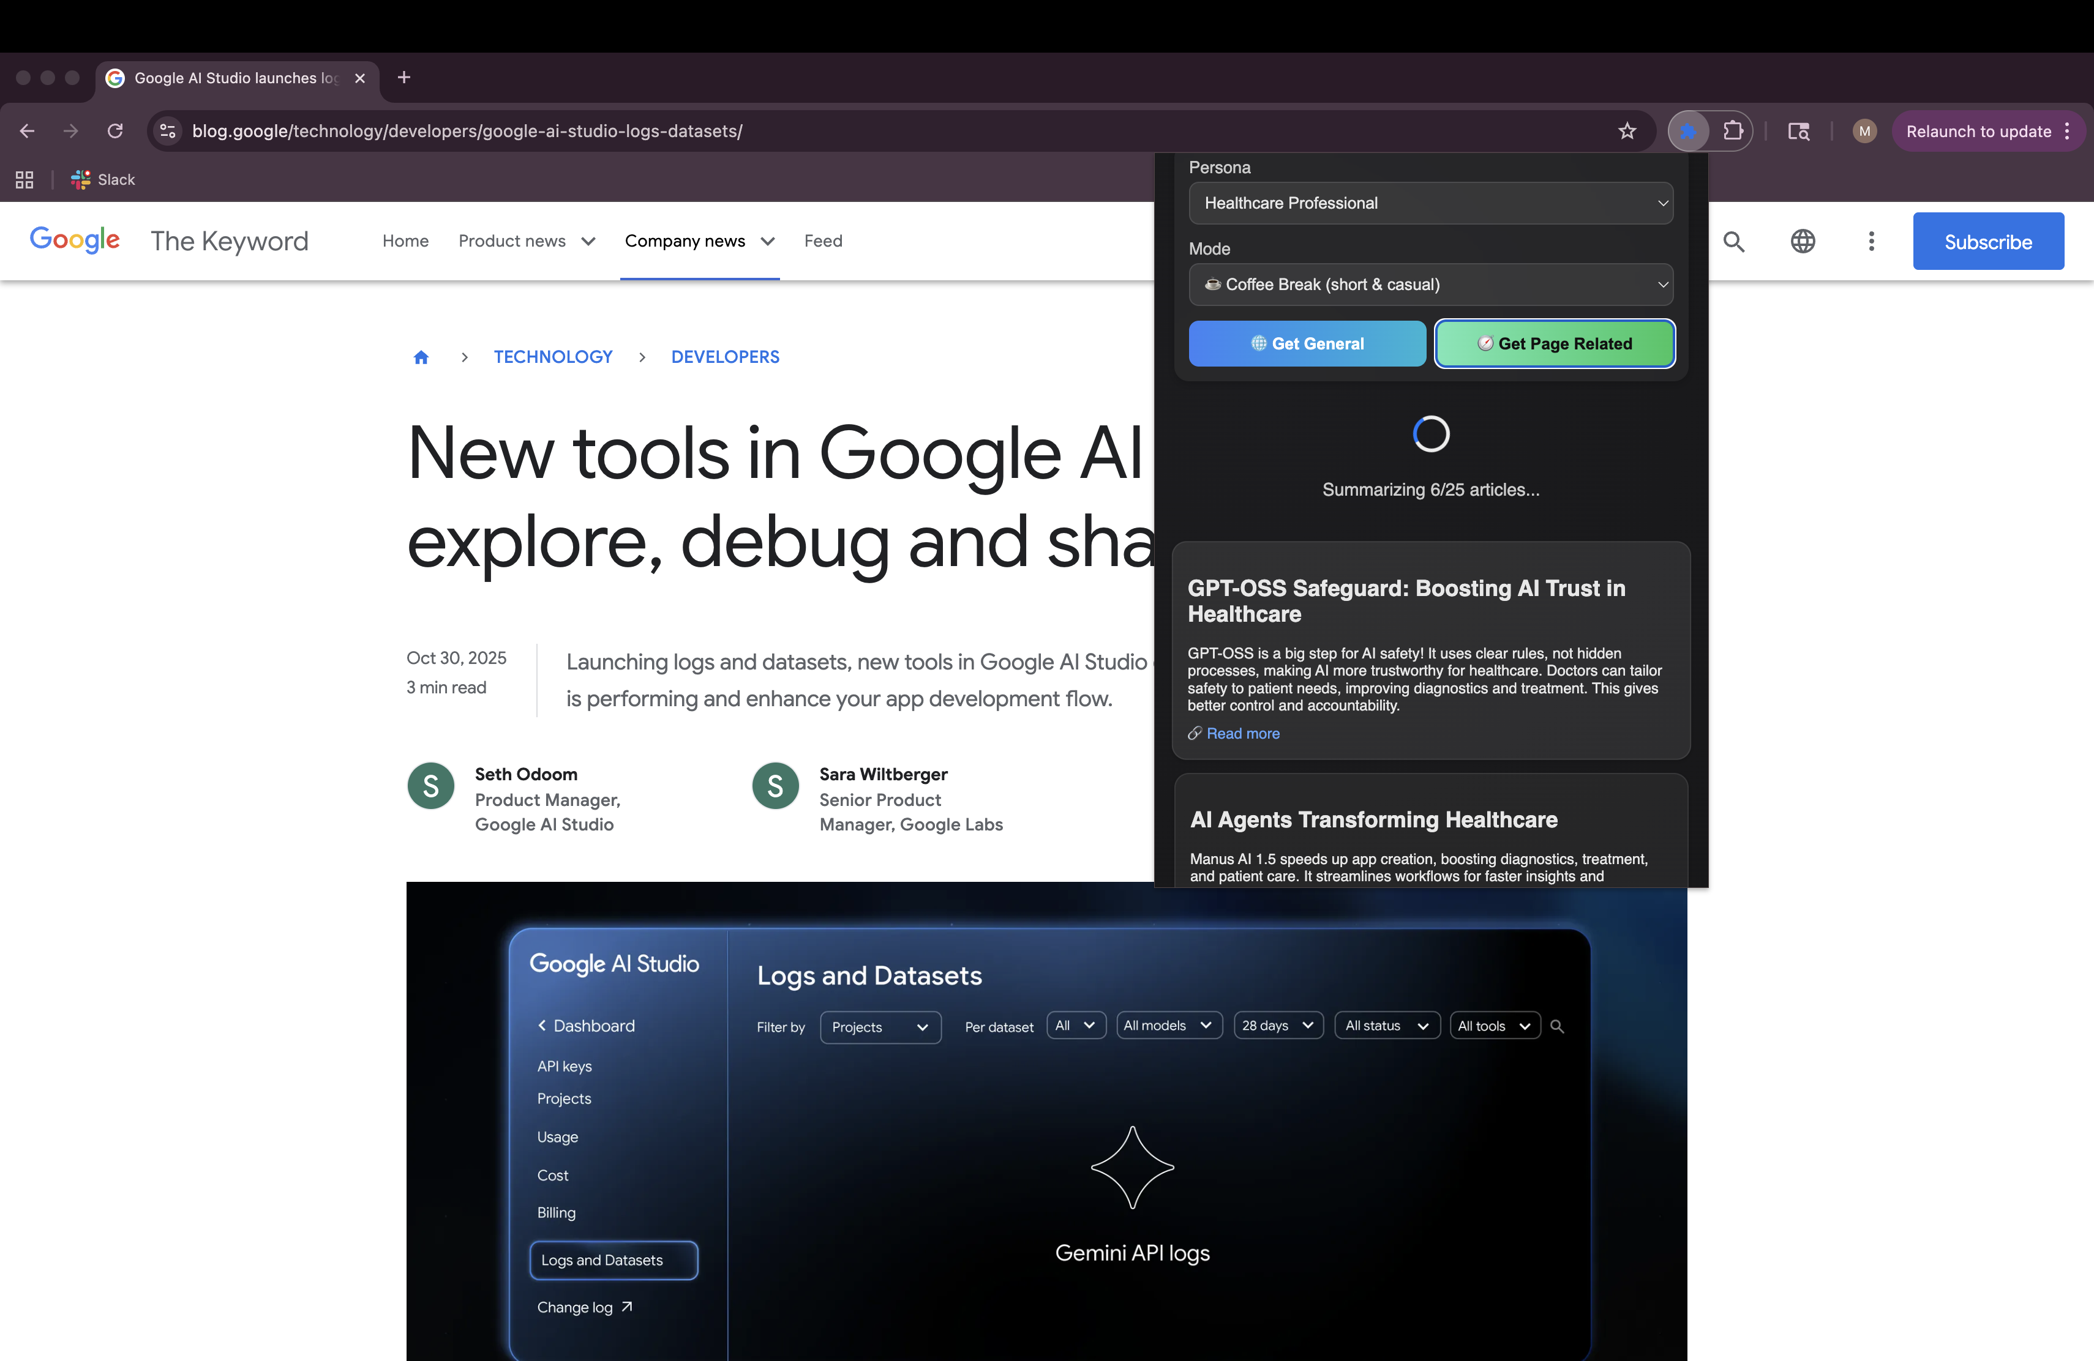Go to the Home nav item

(x=405, y=241)
